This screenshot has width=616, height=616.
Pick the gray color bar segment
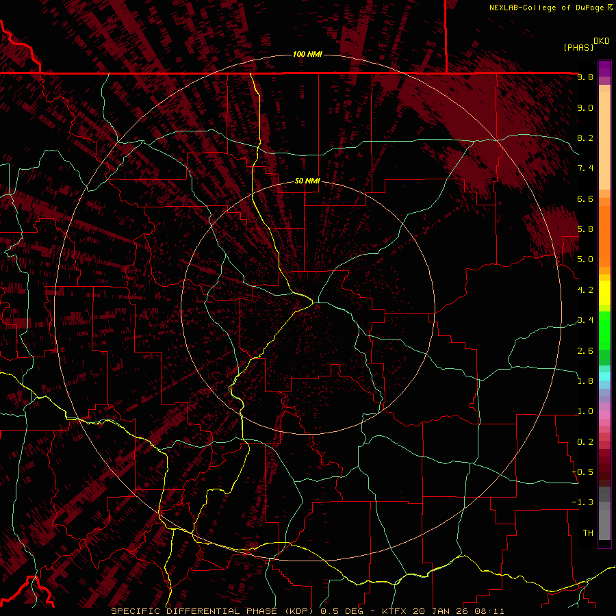(x=604, y=521)
